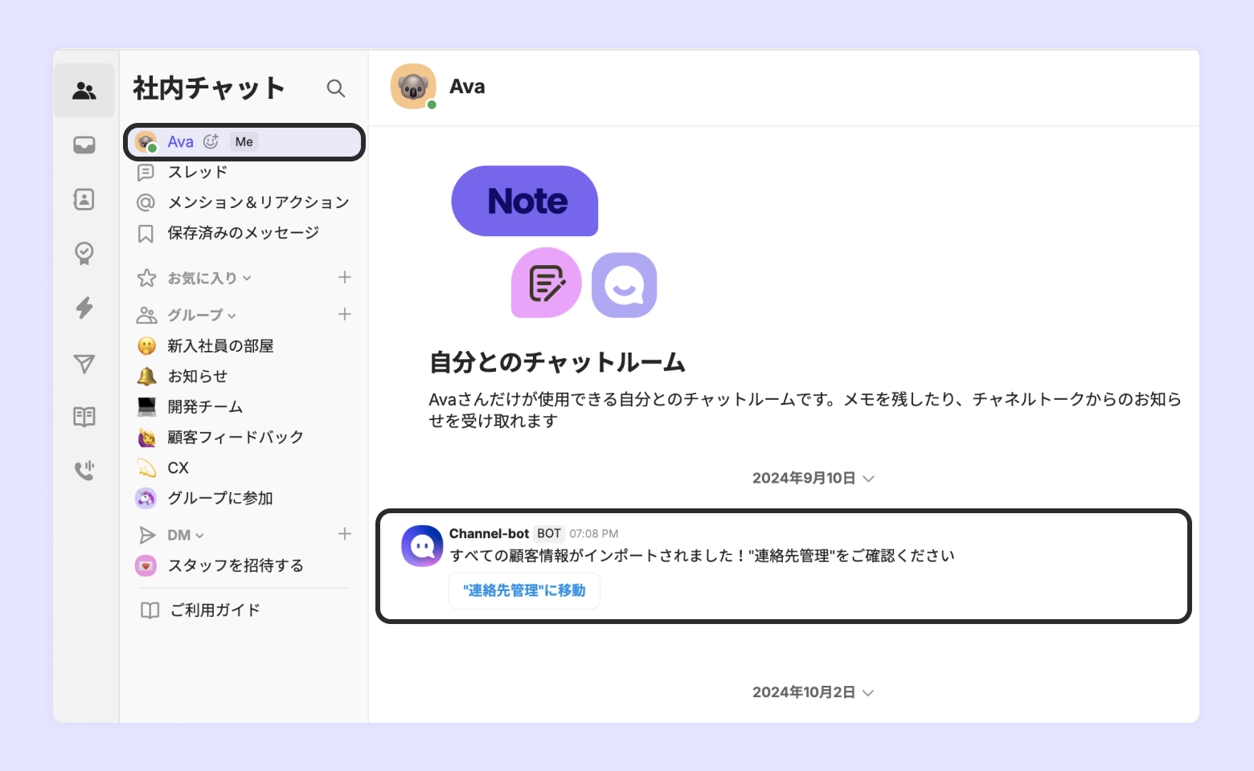Click the "連絡先管理"に移動 button

tap(524, 591)
